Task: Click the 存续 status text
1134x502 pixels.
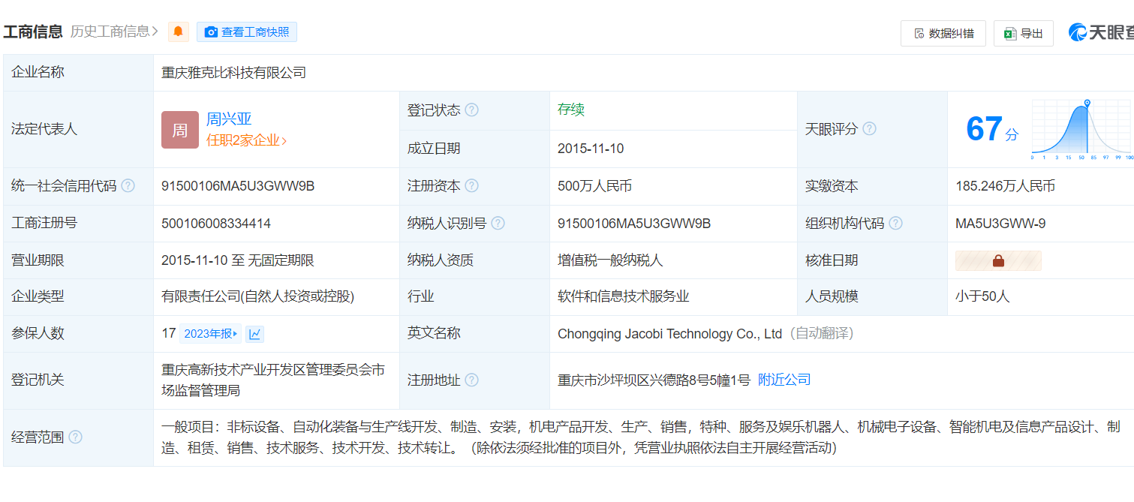Action: [x=571, y=110]
